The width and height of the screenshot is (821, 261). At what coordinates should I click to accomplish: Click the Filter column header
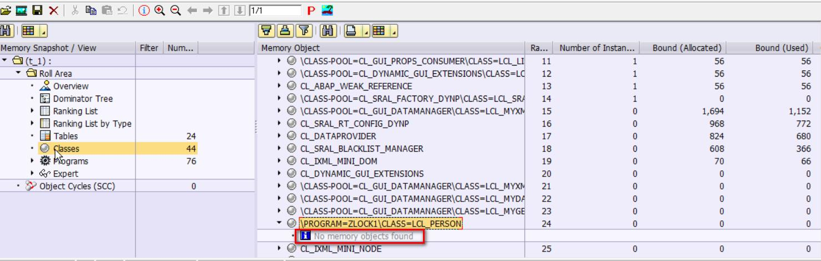coord(149,48)
